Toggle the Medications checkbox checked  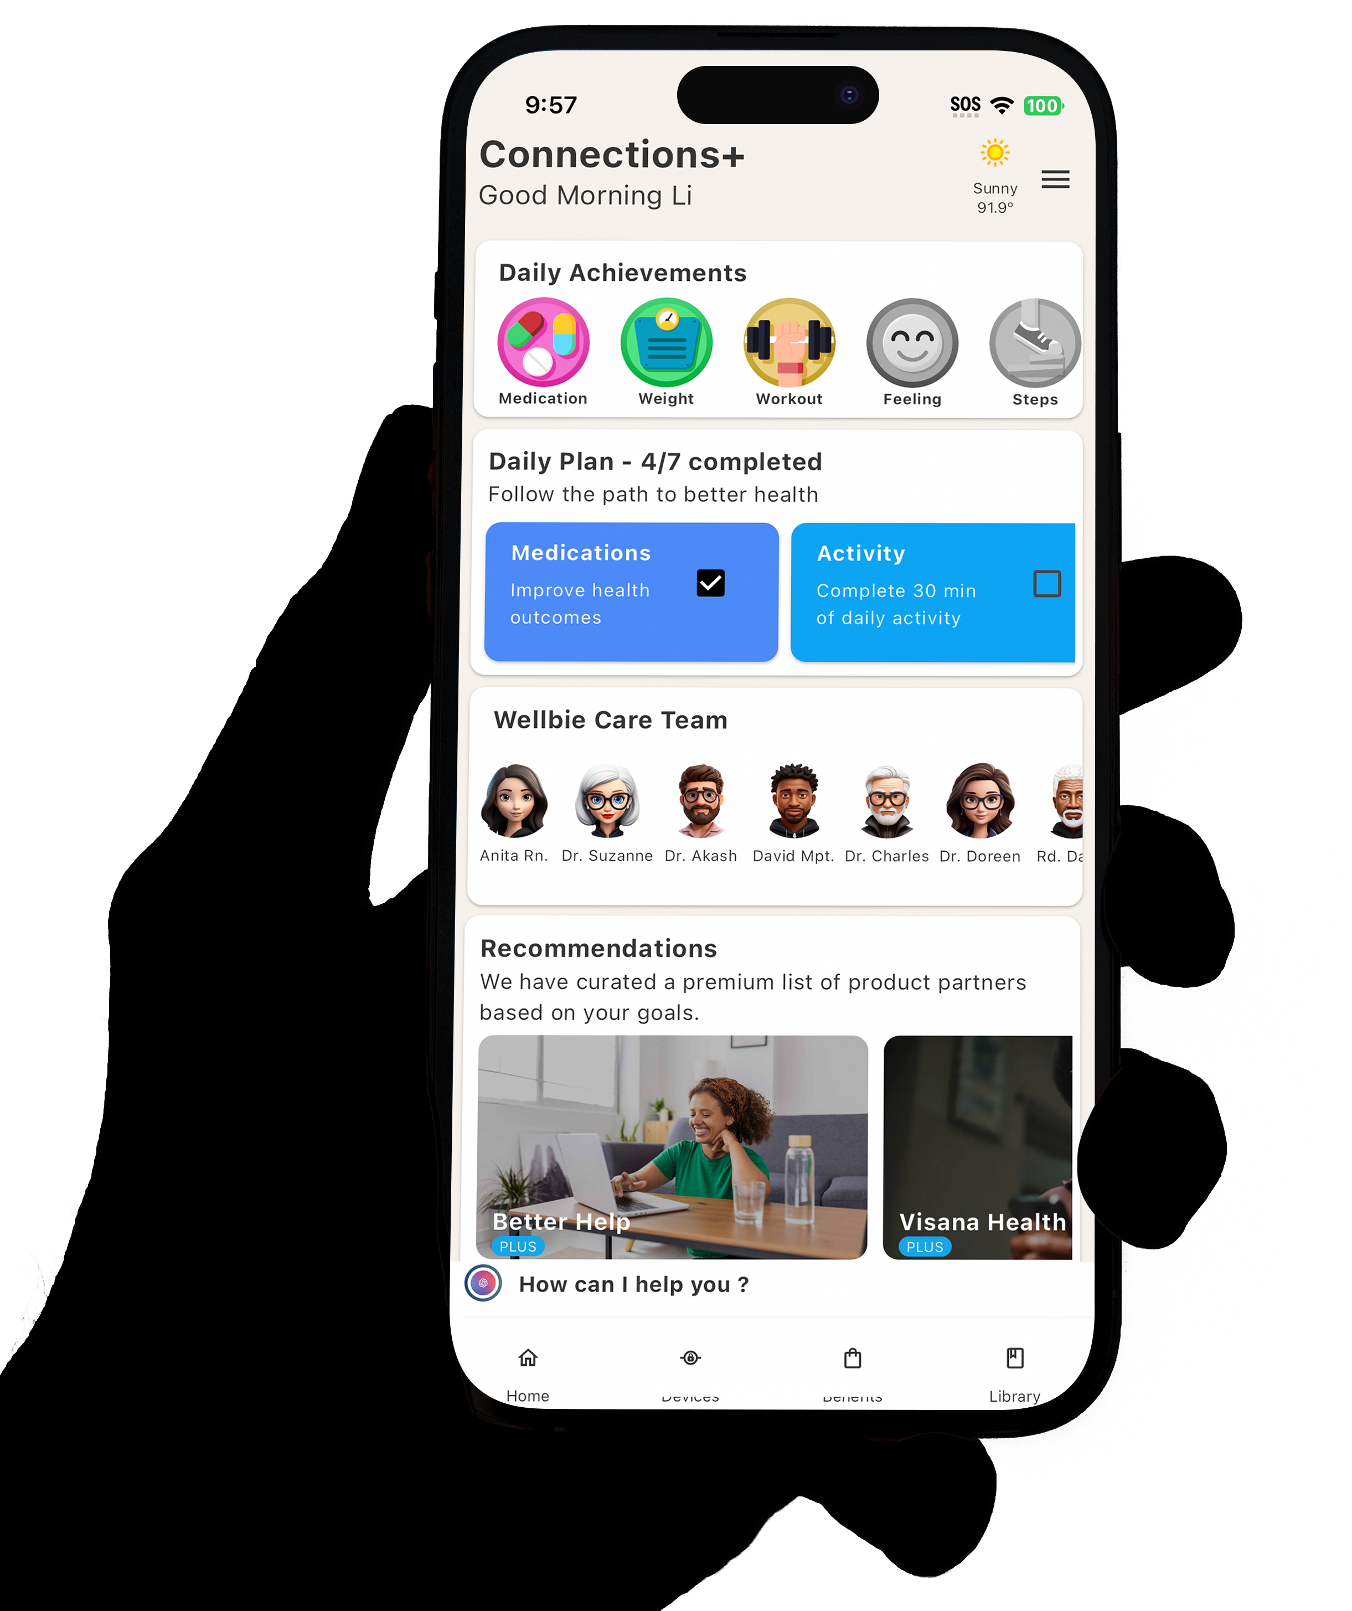point(710,582)
